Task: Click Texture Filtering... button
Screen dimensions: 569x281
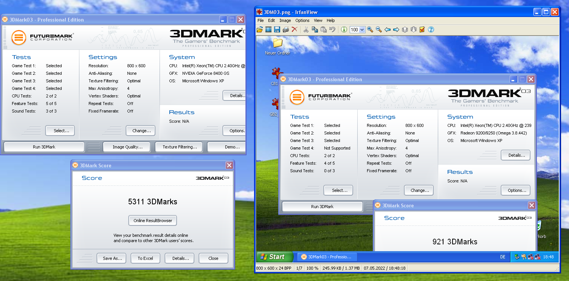Action: 180,147
